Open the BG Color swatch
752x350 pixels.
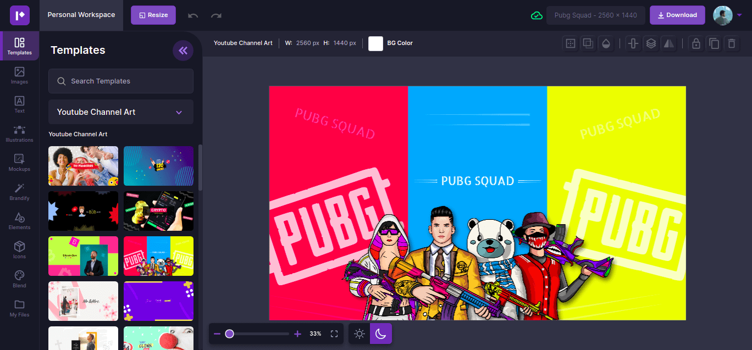click(375, 43)
